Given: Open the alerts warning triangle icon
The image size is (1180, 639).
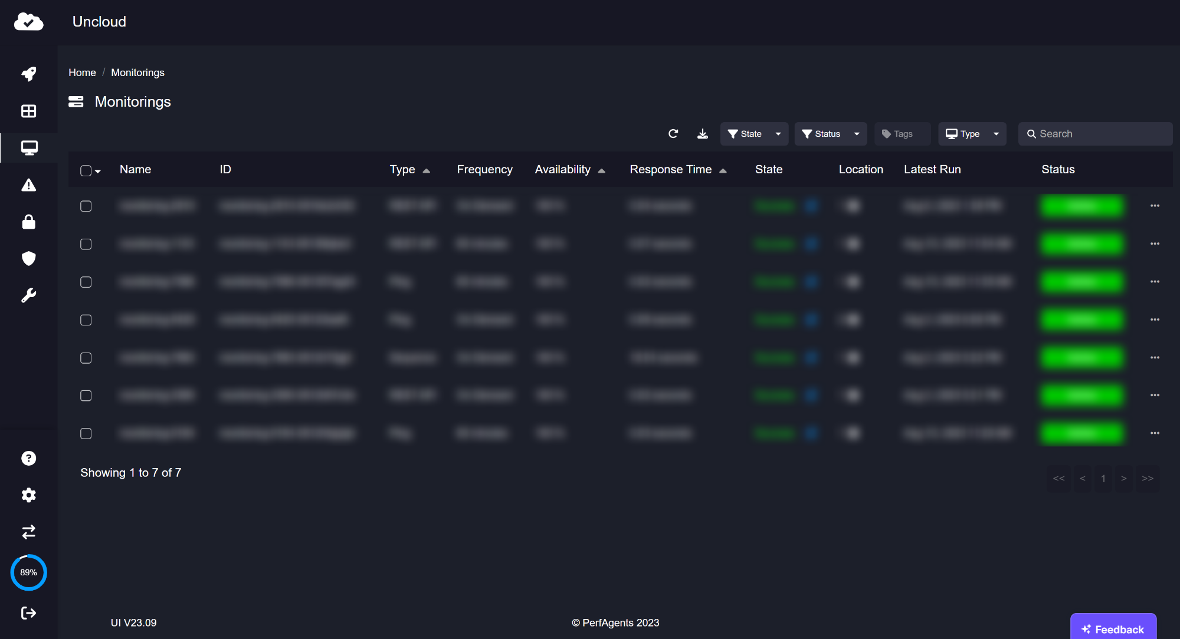Looking at the screenshot, I should click(x=28, y=185).
